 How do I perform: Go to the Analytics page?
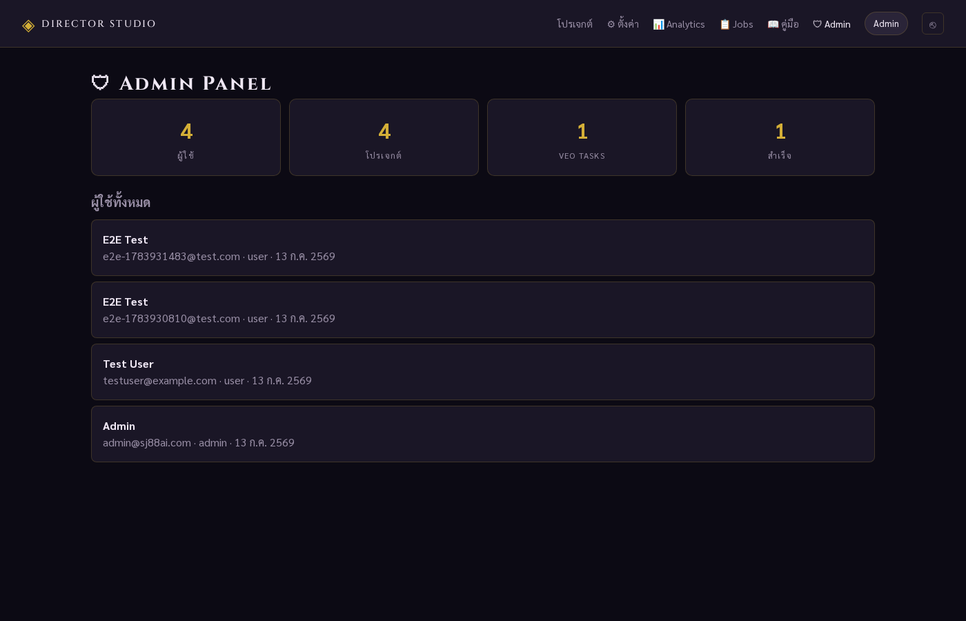[x=679, y=24]
